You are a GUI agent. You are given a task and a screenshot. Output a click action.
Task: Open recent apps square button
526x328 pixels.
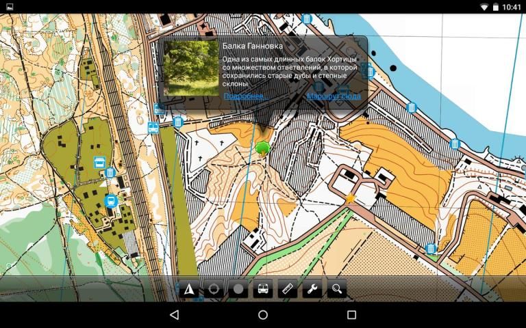(351, 315)
